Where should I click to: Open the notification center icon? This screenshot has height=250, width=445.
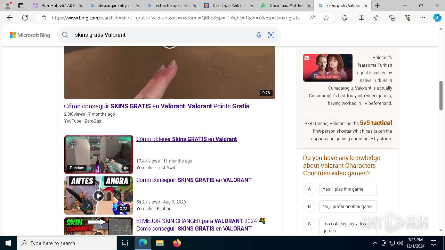(x=434, y=243)
